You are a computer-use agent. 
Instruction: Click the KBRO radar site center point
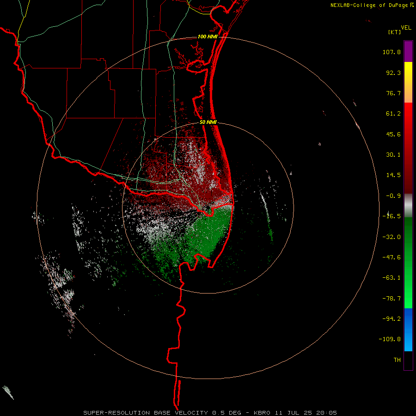208,208
